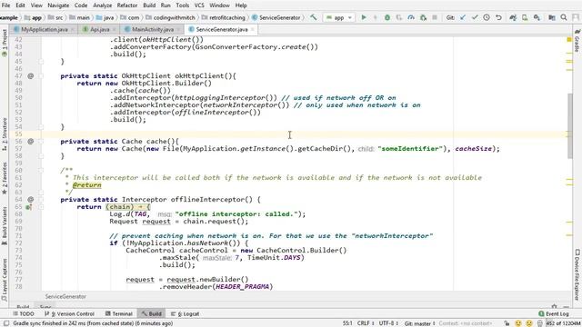Click the memory indicator trash icon
The height and width of the screenshot is (327, 582).
[x=540, y=323]
